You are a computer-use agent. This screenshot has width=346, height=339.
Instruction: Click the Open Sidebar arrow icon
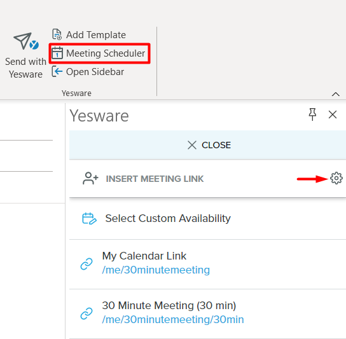click(x=57, y=71)
